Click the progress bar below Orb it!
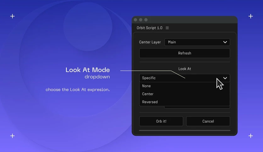This screenshot has height=152, width=263. coord(184,130)
